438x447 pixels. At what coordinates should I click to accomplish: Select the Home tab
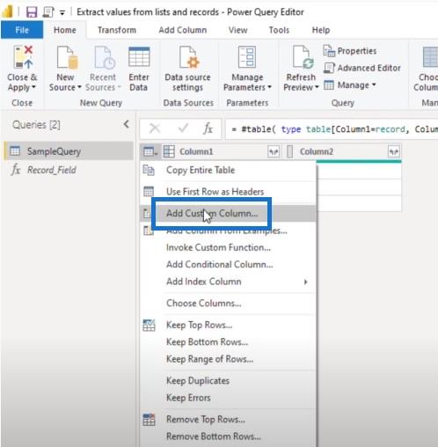coord(65,30)
